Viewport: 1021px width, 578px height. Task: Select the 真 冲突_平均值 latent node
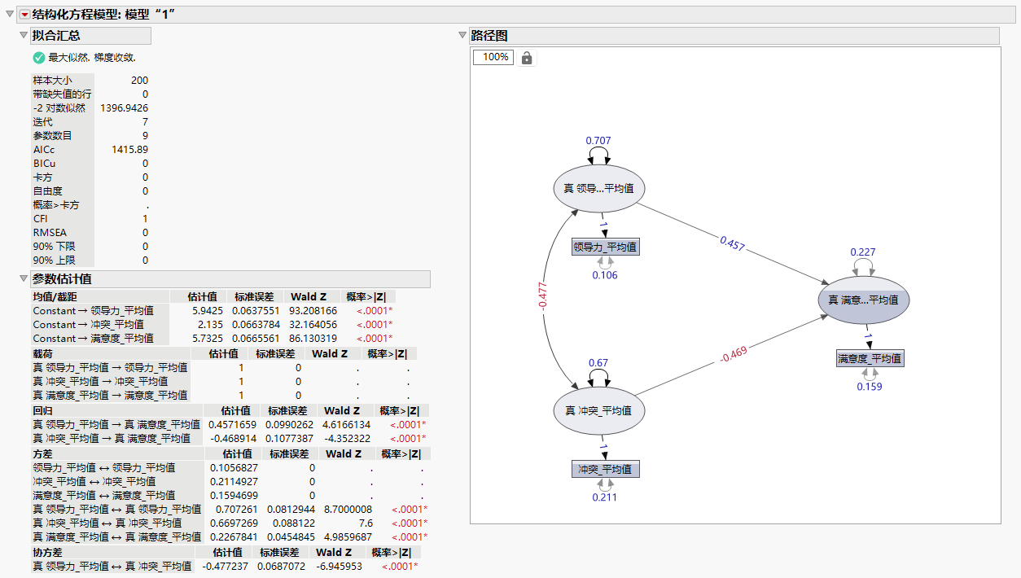pyautogui.click(x=599, y=410)
